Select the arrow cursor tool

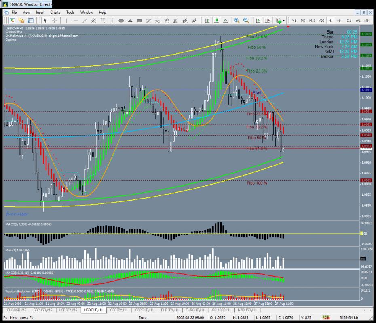(x=45, y=21)
